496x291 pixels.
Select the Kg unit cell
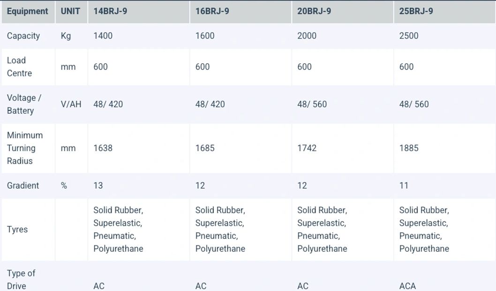point(66,36)
